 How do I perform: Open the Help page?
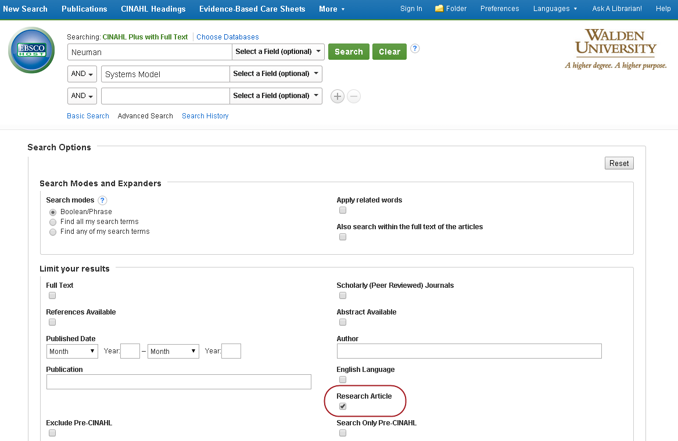click(663, 9)
